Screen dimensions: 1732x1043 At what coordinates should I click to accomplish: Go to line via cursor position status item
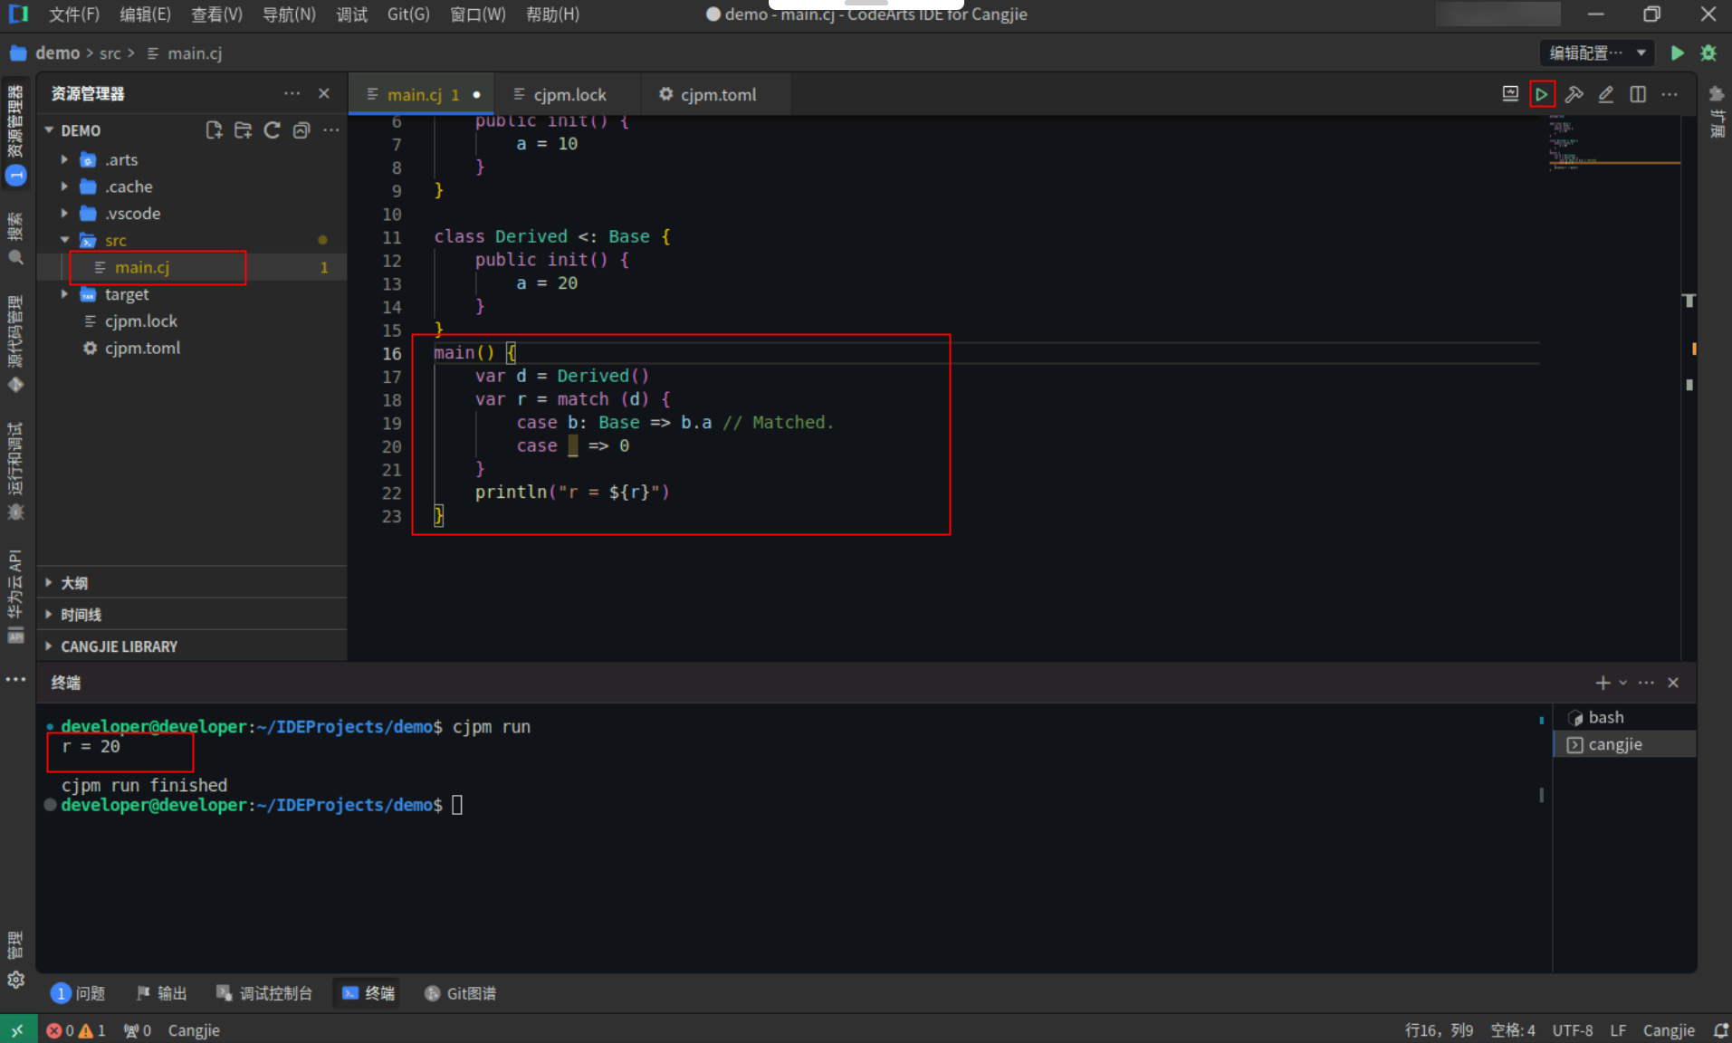tap(1439, 1030)
